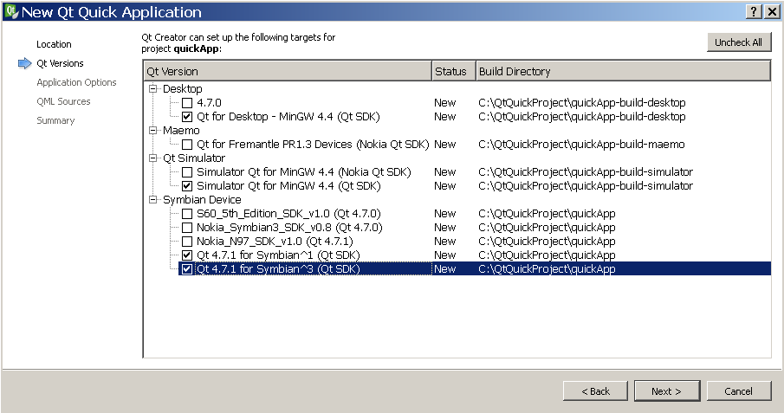Click the Status column header
784x413 pixels.
[453, 71]
